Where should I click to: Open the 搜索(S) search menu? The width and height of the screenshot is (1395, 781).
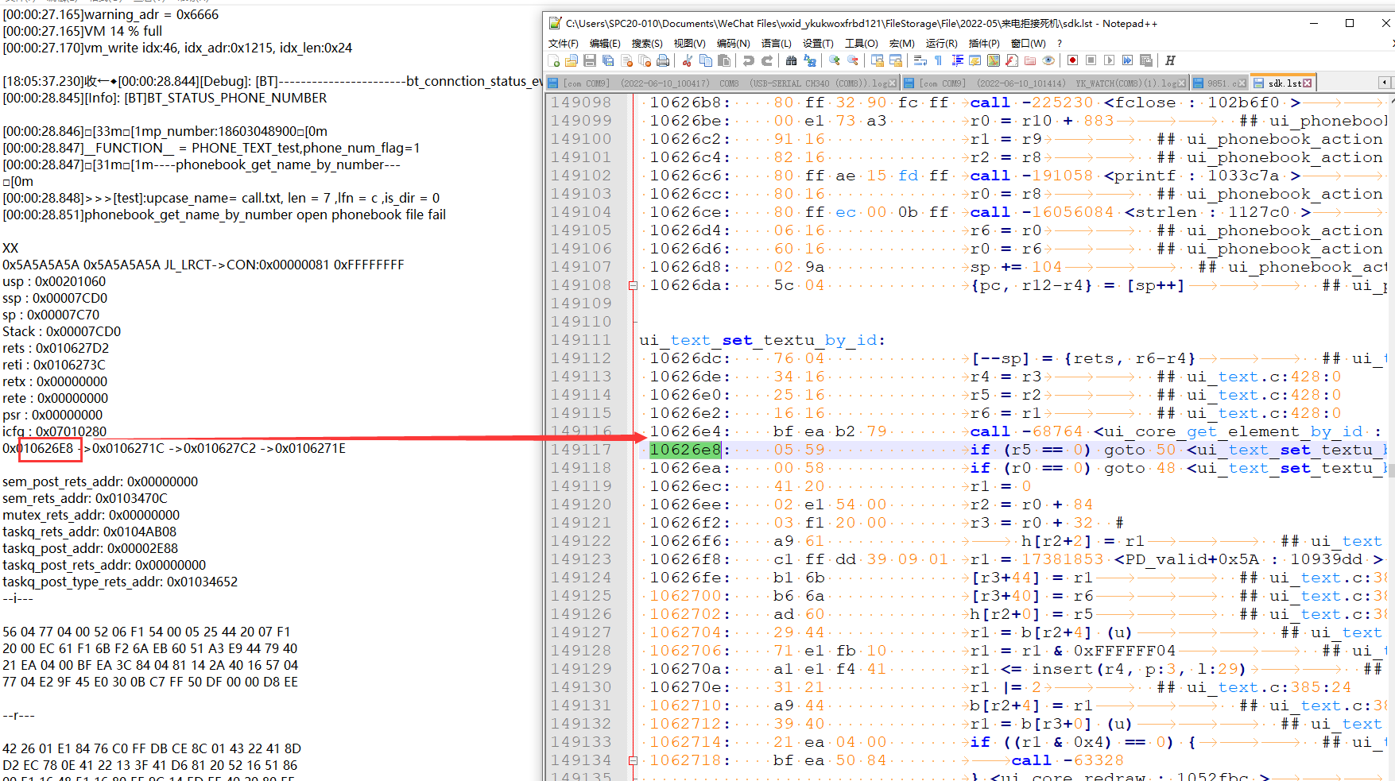647,43
